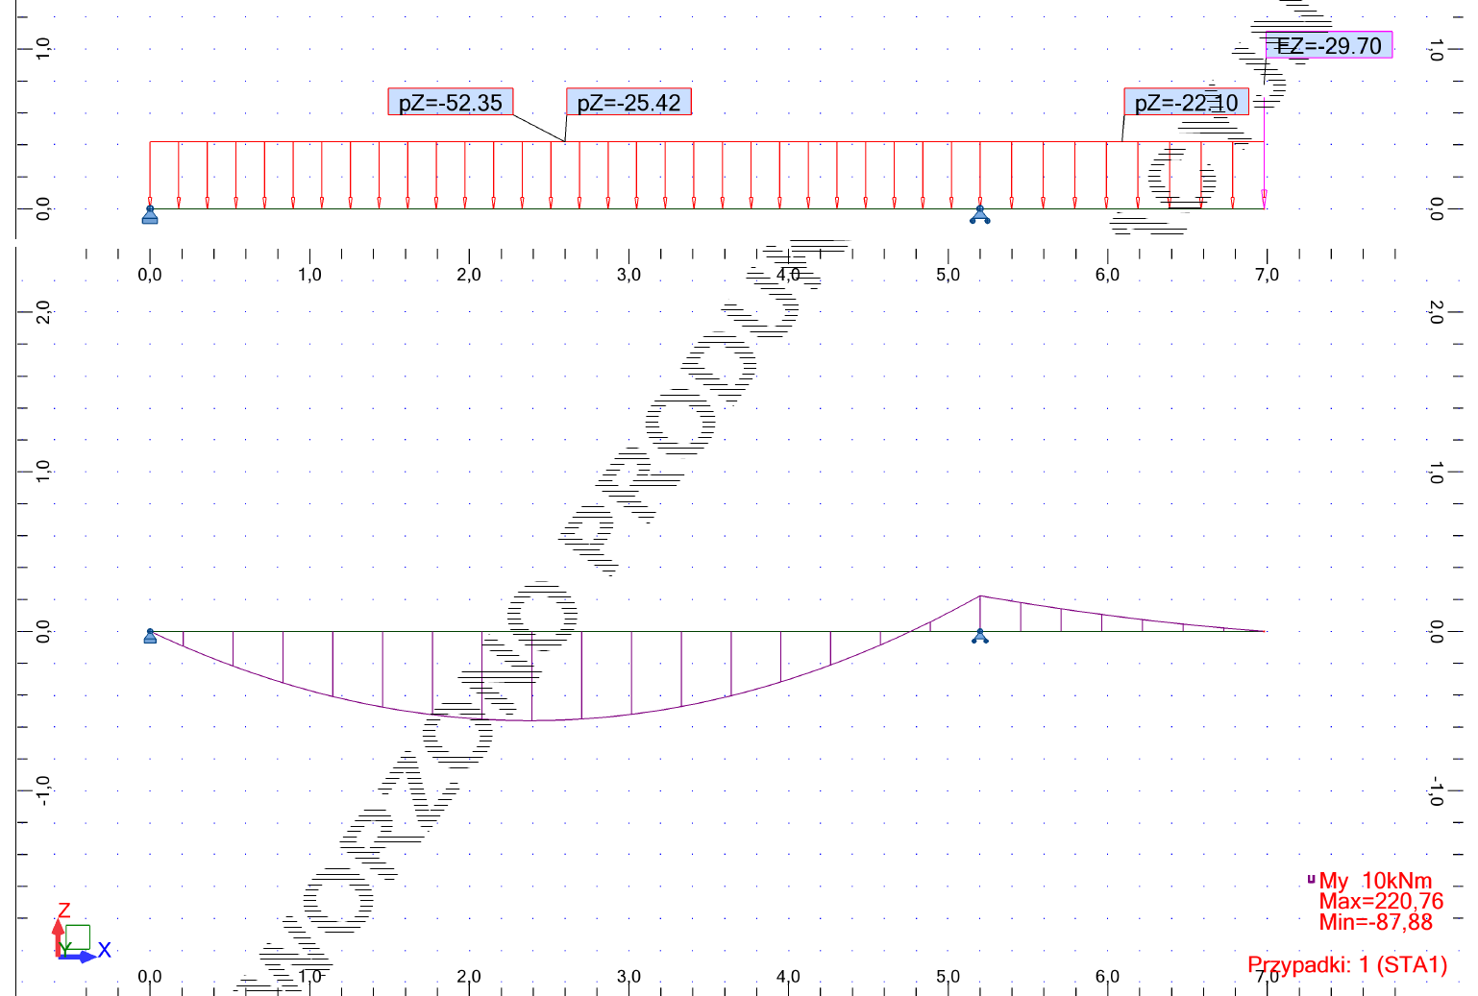Click the moment diagram peak above the right support

coord(979,596)
